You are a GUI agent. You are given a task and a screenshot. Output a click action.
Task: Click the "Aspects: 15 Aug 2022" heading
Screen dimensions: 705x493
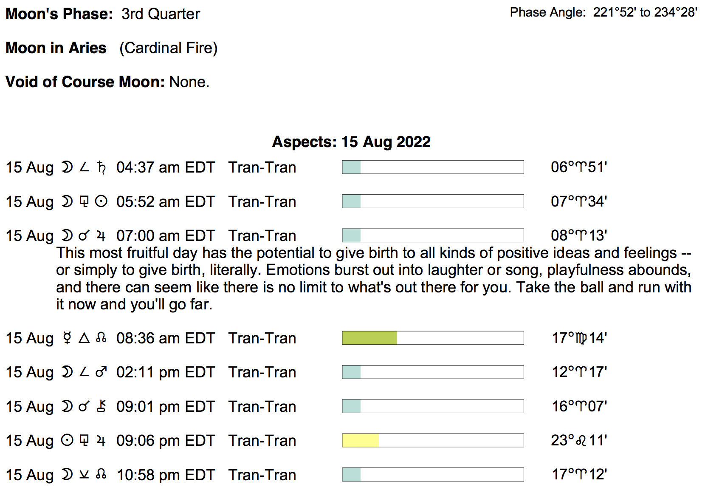point(351,142)
